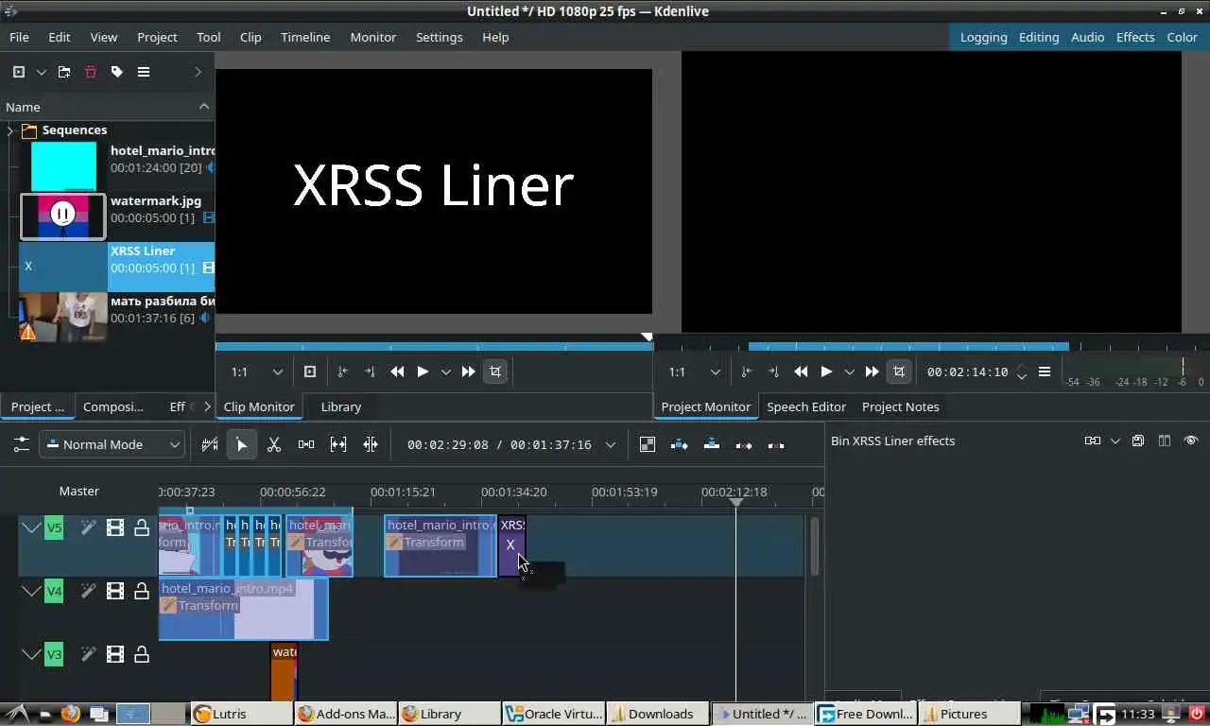Switch to Editing workspace layout
This screenshot has height=726, width=1210.
[1039, 37]
